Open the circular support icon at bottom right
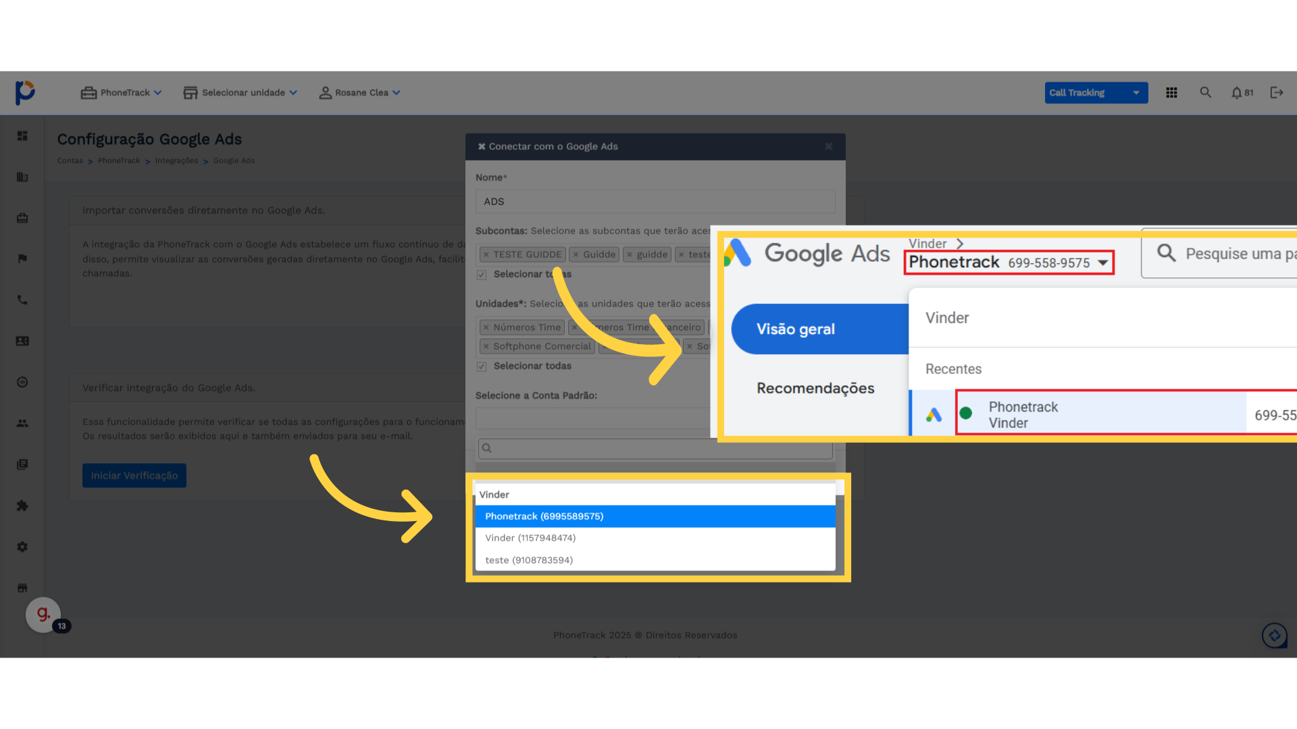The width and height of the screenshot is (1297, 729). (1275, 635)
